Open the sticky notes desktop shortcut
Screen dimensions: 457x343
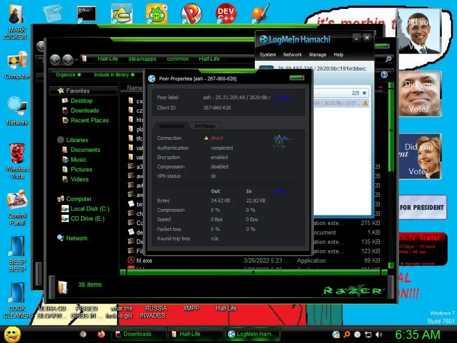(x=52, y=13)
